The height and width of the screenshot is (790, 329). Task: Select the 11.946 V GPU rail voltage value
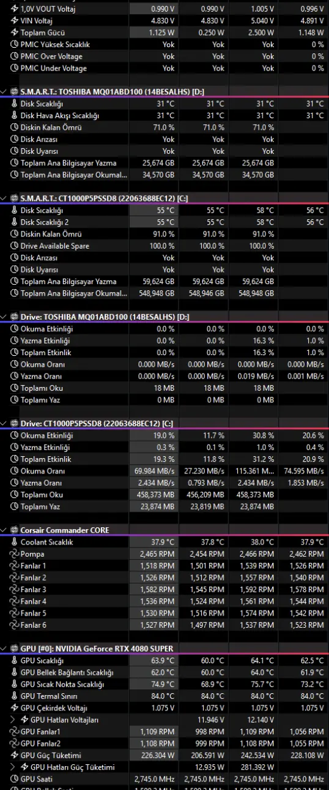[211, 720]
